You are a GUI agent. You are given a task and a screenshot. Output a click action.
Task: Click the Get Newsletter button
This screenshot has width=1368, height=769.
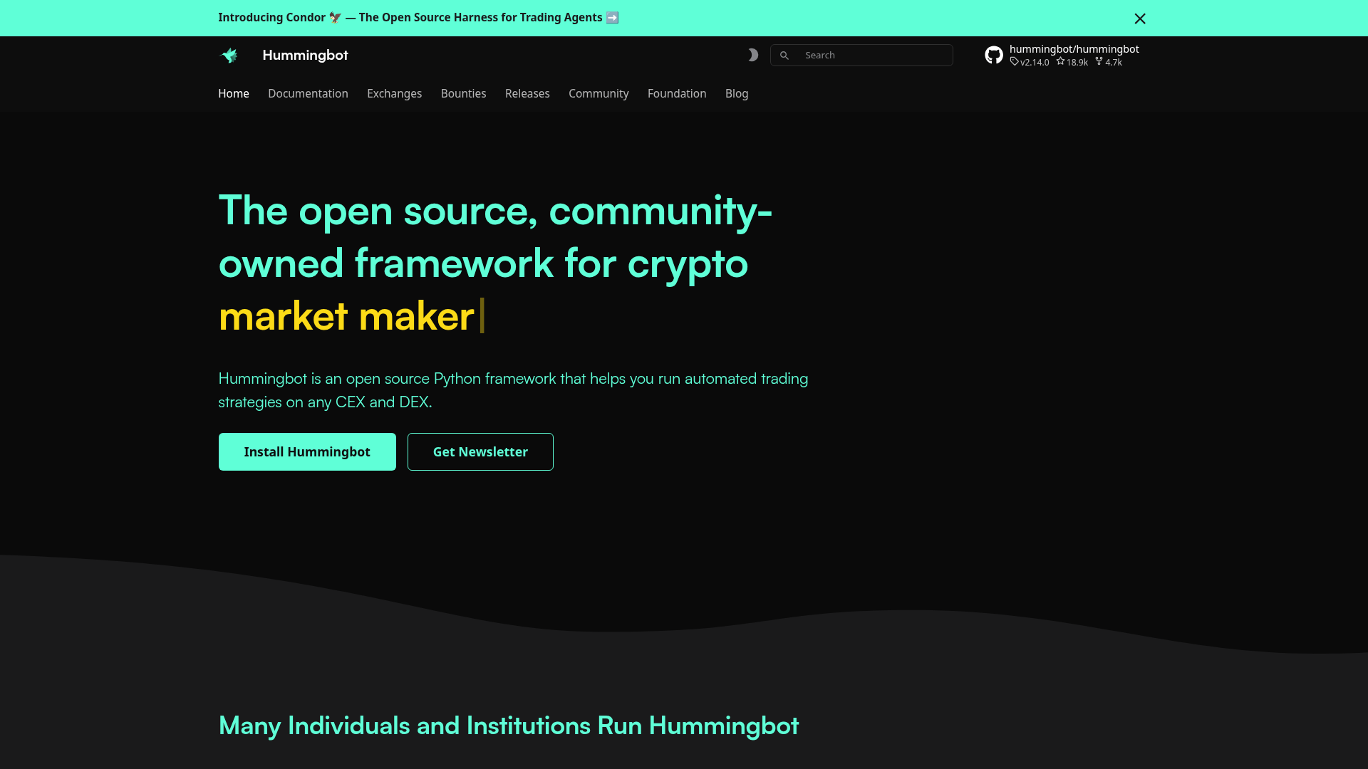tap(480, 451)
